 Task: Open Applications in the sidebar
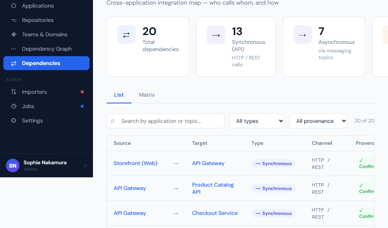[46, 5]
